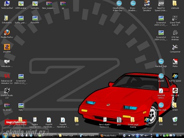Select the GTA San Andreas shortcut
The width and height of the screenshot is (184, 138).
pos(175,35)
